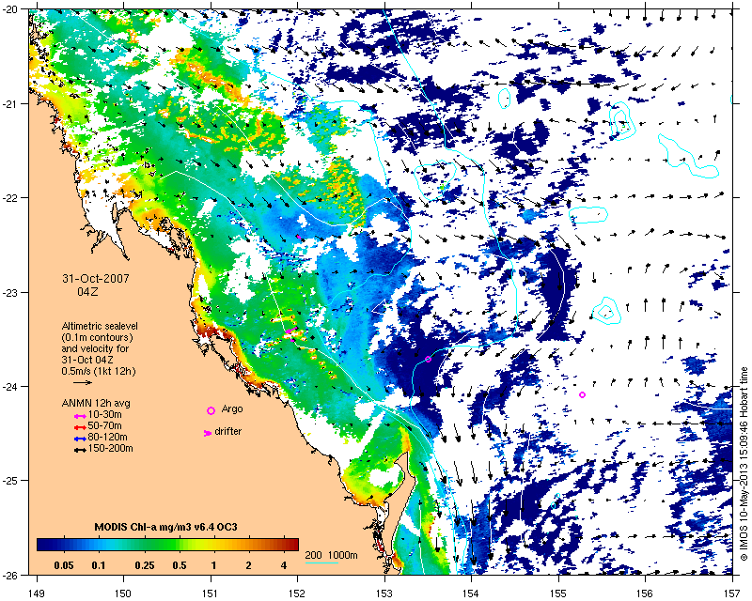Image resolution: width=752 pixels, height=601 pixels.
Task: Click the '80-120m' depth label
Action: 107,437
